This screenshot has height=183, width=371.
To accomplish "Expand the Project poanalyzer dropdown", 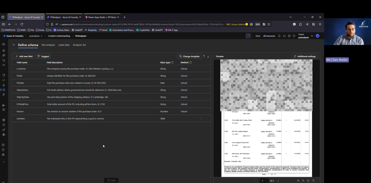I will pos(312,36).
